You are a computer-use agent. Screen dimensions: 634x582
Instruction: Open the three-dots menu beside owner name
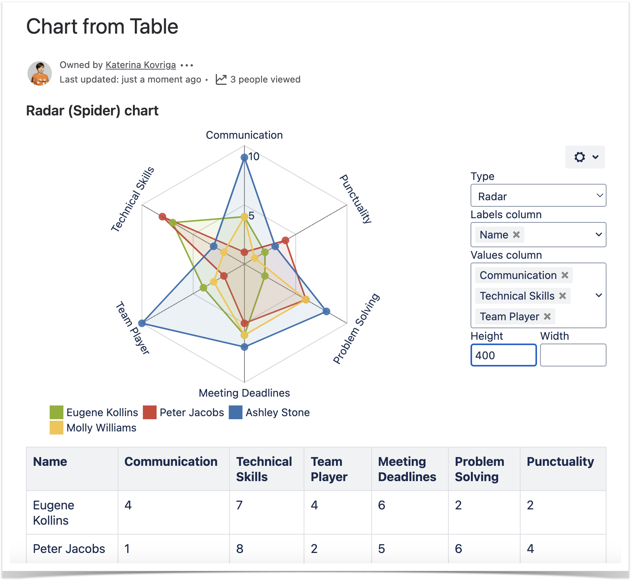coord(187,65)
